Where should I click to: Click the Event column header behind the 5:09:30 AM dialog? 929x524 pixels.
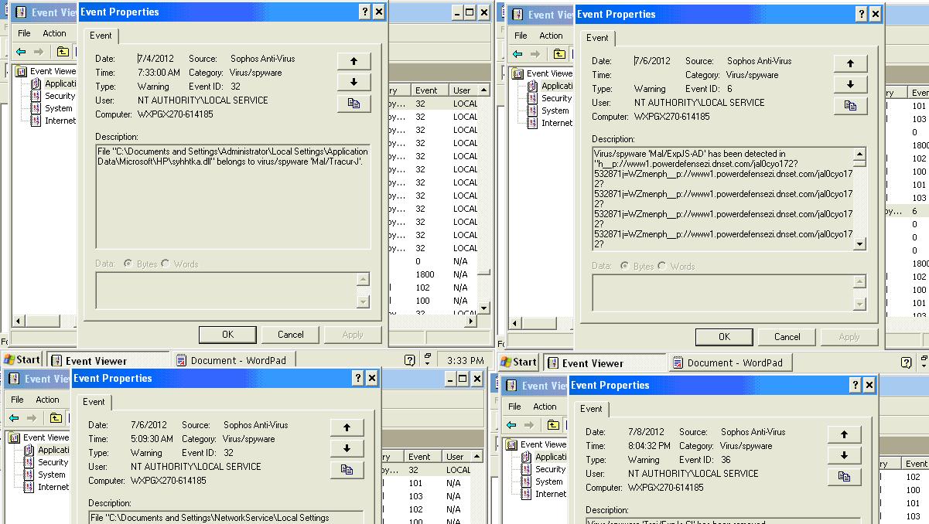click(x=422, y=457)
